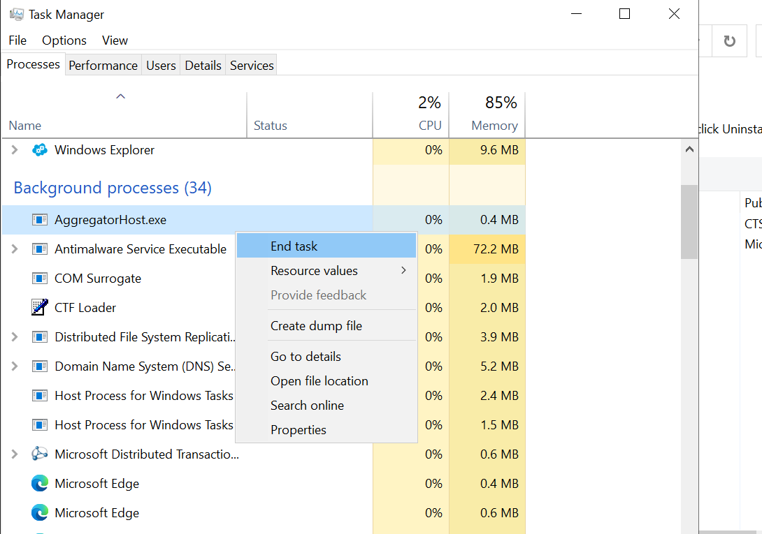Click the vertical scrollbar thumb

689,222
